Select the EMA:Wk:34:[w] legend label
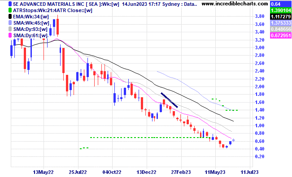292x177 pixels. (31, 17)
